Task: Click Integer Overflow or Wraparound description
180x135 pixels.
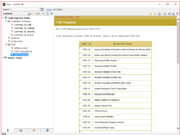Action: 107,100
